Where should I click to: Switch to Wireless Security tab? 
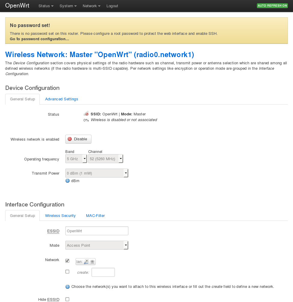(60, 216)
